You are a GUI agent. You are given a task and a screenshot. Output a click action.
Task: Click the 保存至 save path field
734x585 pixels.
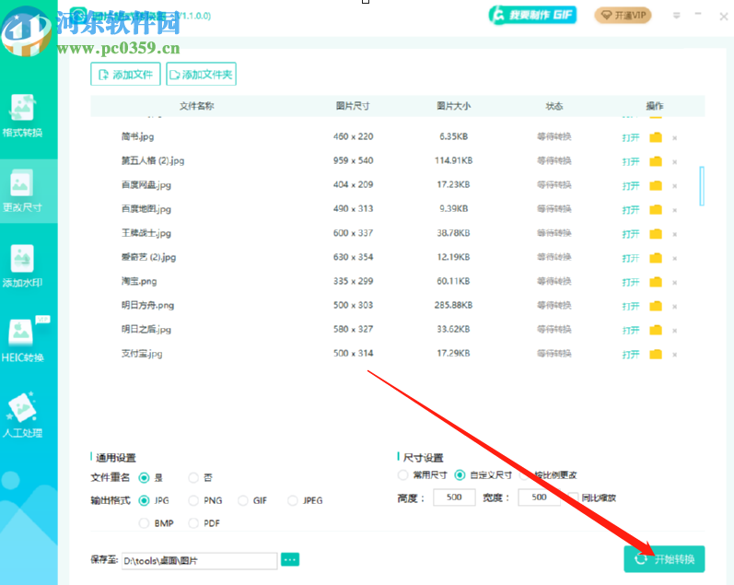click(x=200, y=561)
